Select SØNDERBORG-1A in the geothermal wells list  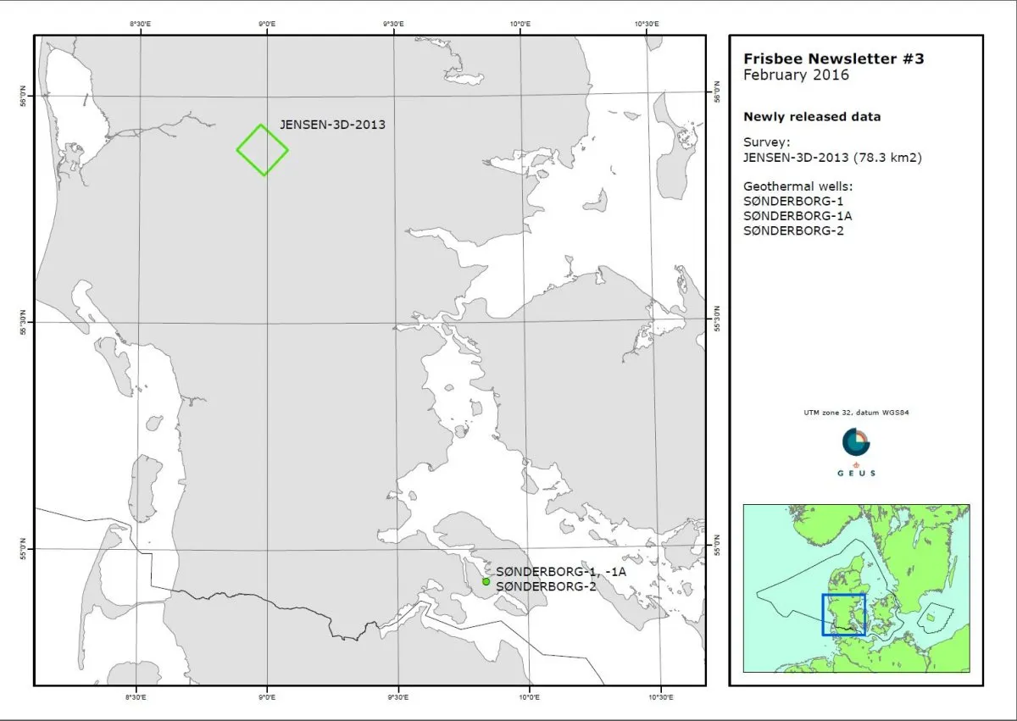point(793,216)
